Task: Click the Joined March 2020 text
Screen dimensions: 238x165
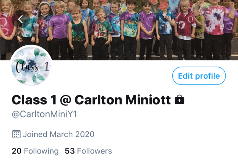Action: pyautogui.click(x=59, y=134)
